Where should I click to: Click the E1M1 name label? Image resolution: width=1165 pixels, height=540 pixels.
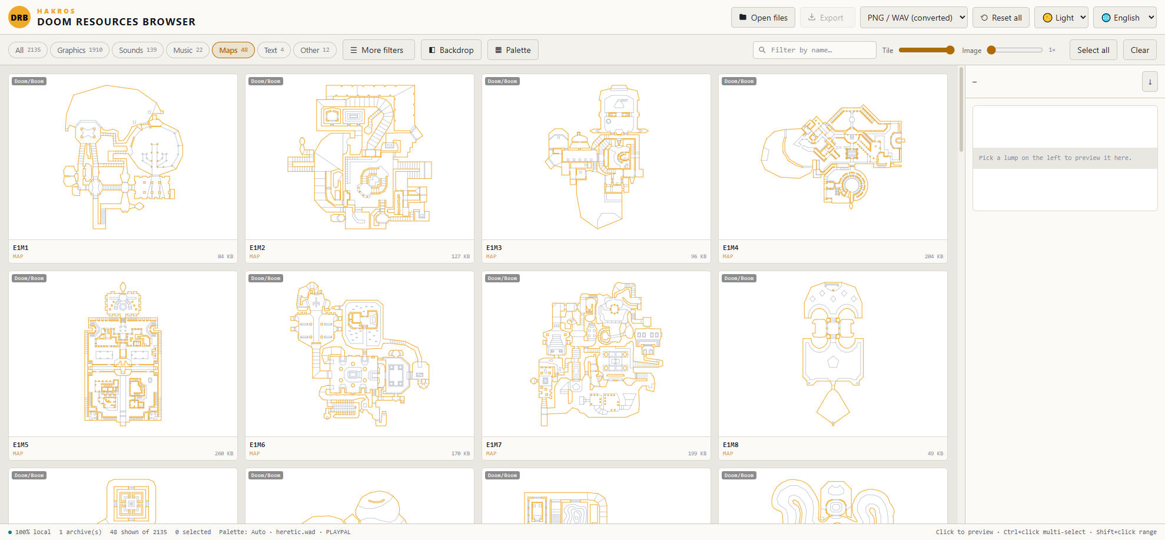click(x=21, y=248)
